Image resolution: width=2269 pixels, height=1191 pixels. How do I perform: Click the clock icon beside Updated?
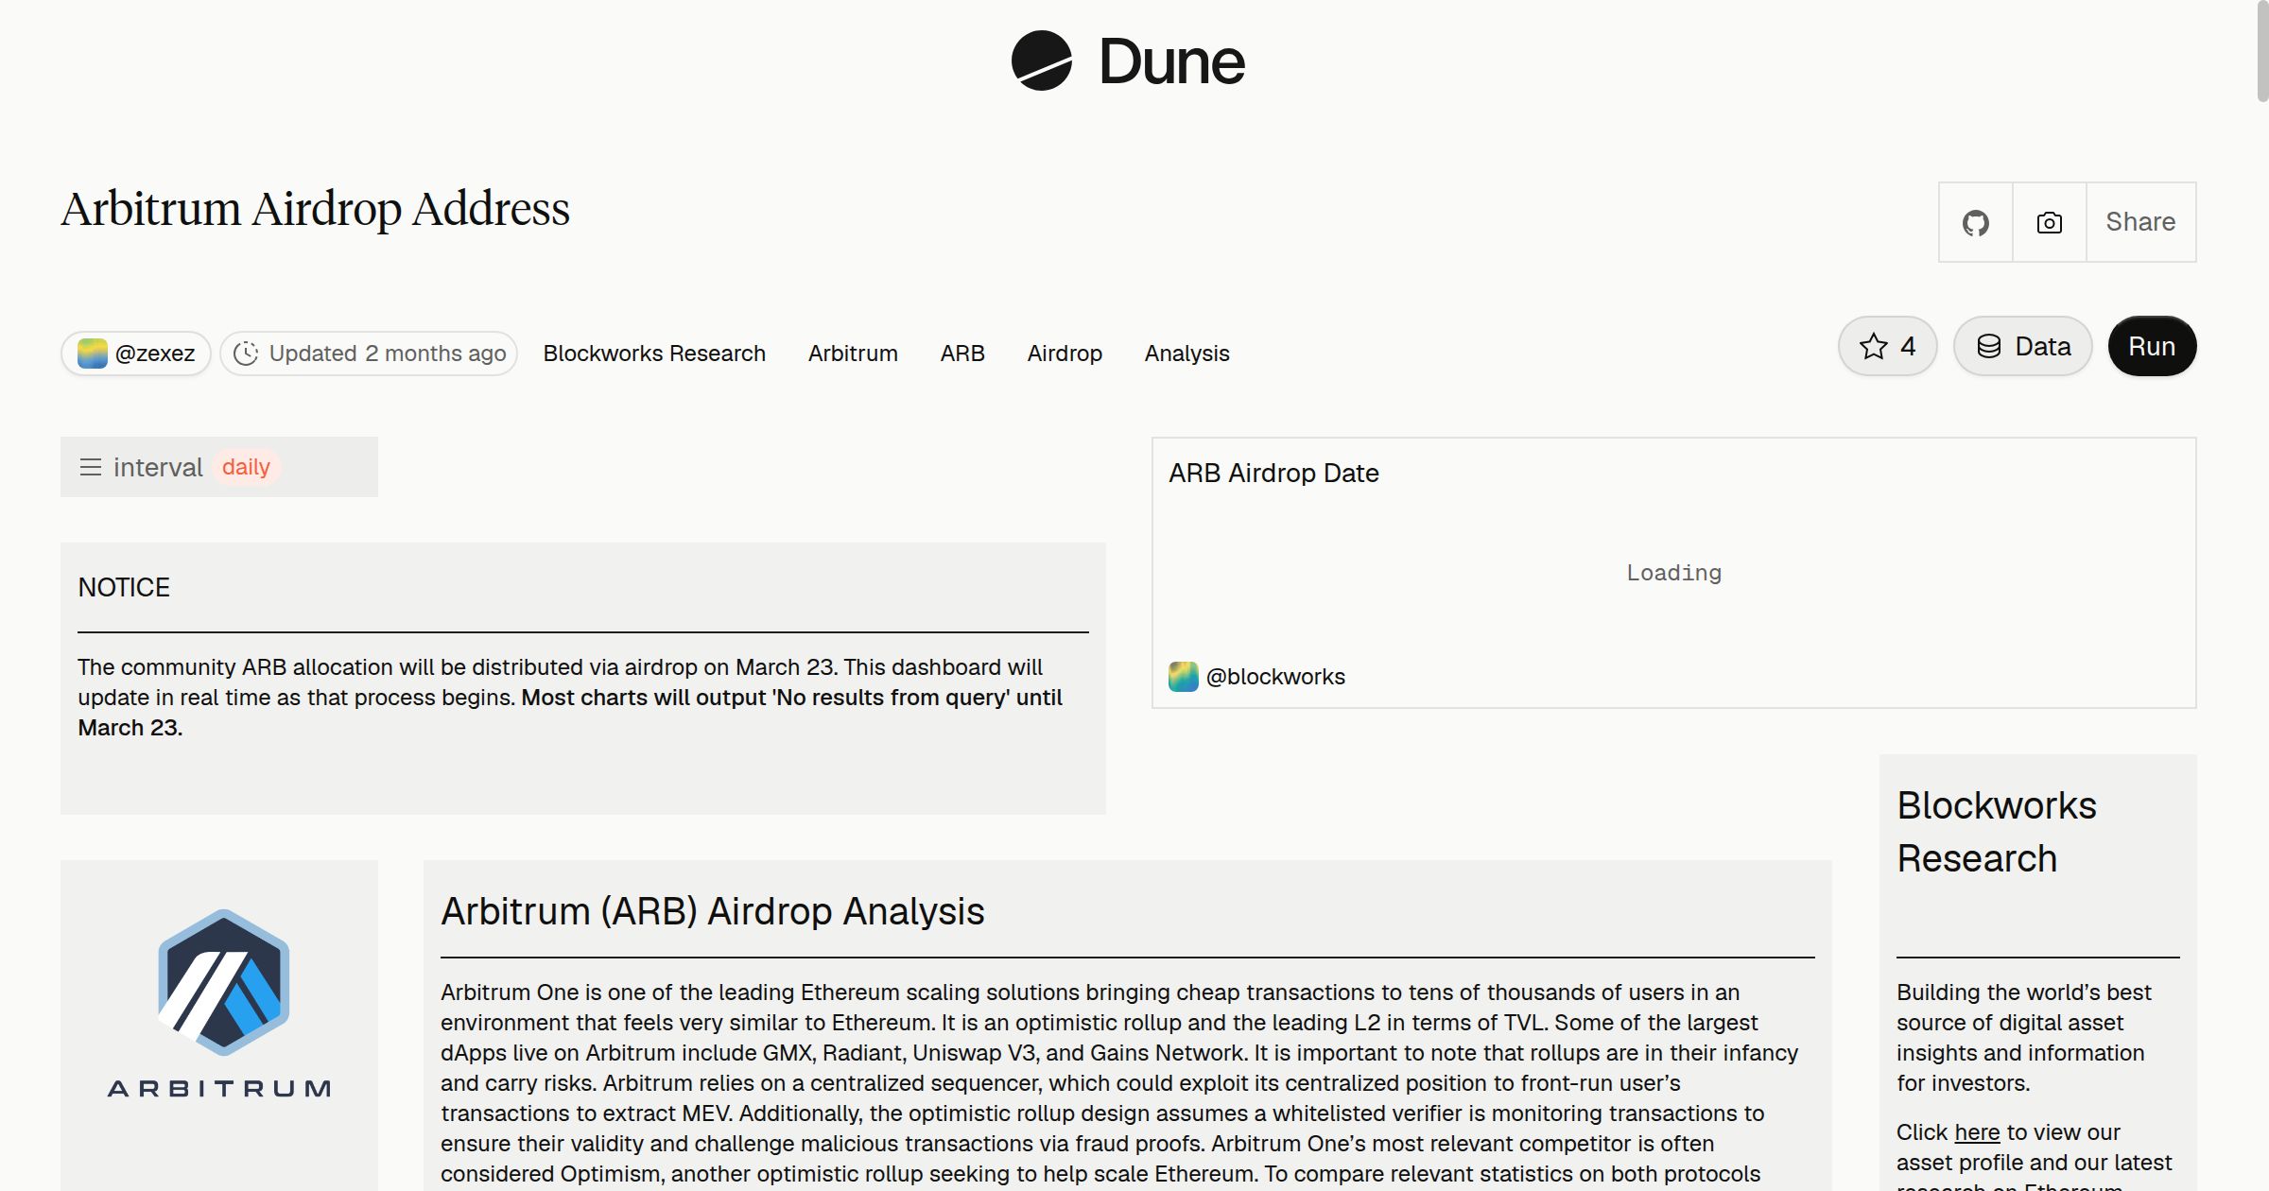pyautogui.click(x=246, y=354)
